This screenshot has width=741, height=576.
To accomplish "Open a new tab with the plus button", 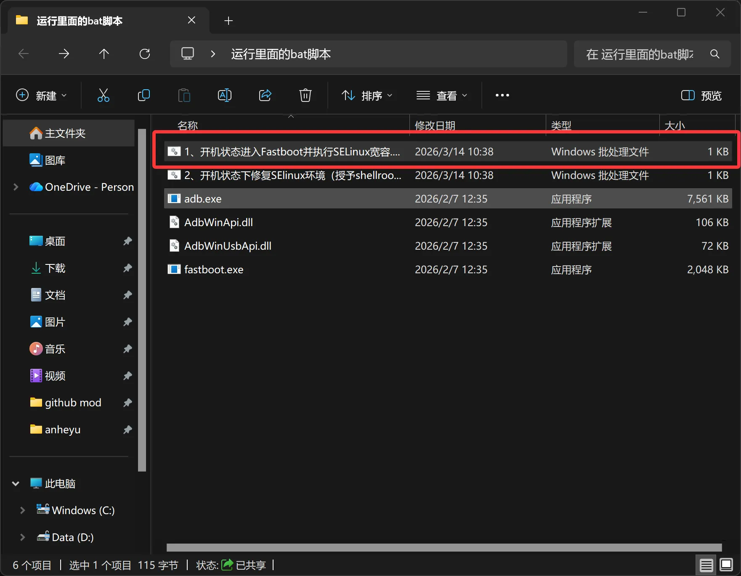I will pyautogui.click(x=228, y=20).
